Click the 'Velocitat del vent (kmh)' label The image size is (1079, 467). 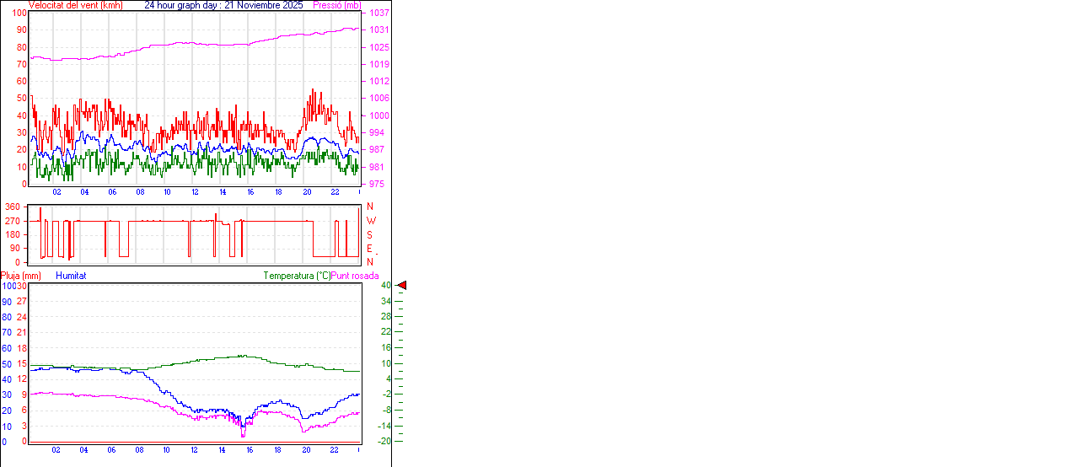pyautogui.click(x=75, y=5)
